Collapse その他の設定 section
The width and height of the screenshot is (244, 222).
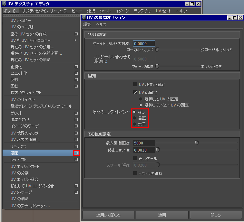(x=162, y=134)
